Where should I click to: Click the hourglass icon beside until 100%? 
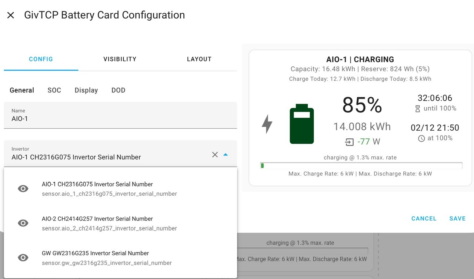point(418,109)
